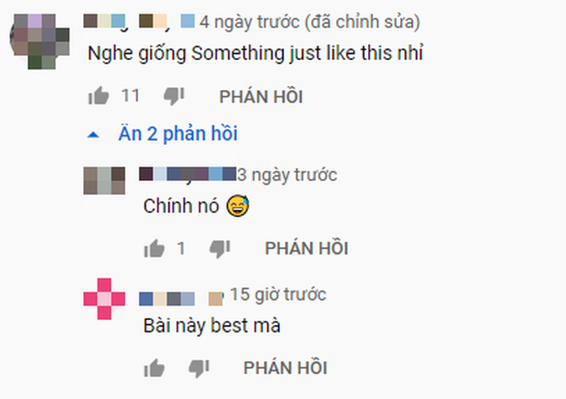Reply to the top comment via PHẢN HỒI
The width and height of the screenshot is (566, 399).
[x=261, y=97]
